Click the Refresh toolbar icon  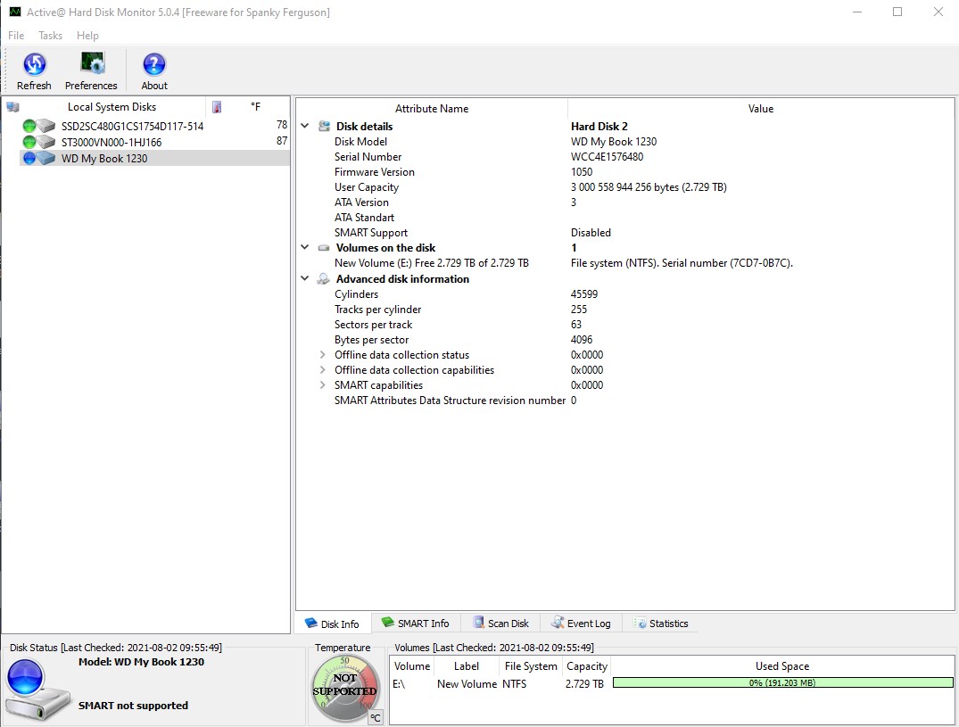click(34, 65)
